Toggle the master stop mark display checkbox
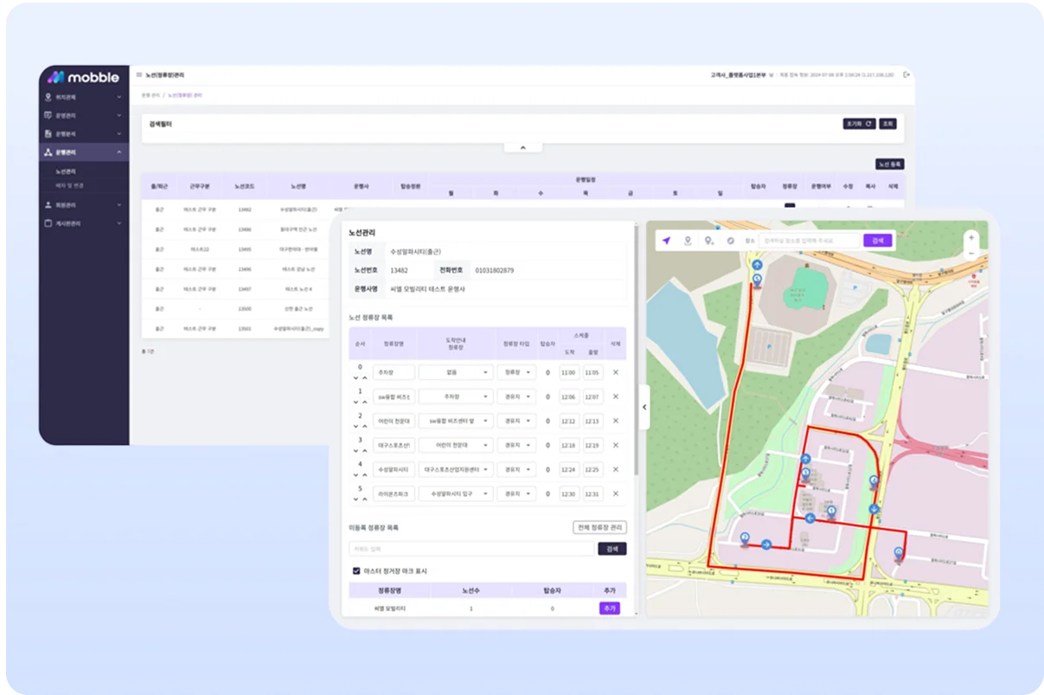Viewport: 1044px width, 695px height. tap(356, 571)
